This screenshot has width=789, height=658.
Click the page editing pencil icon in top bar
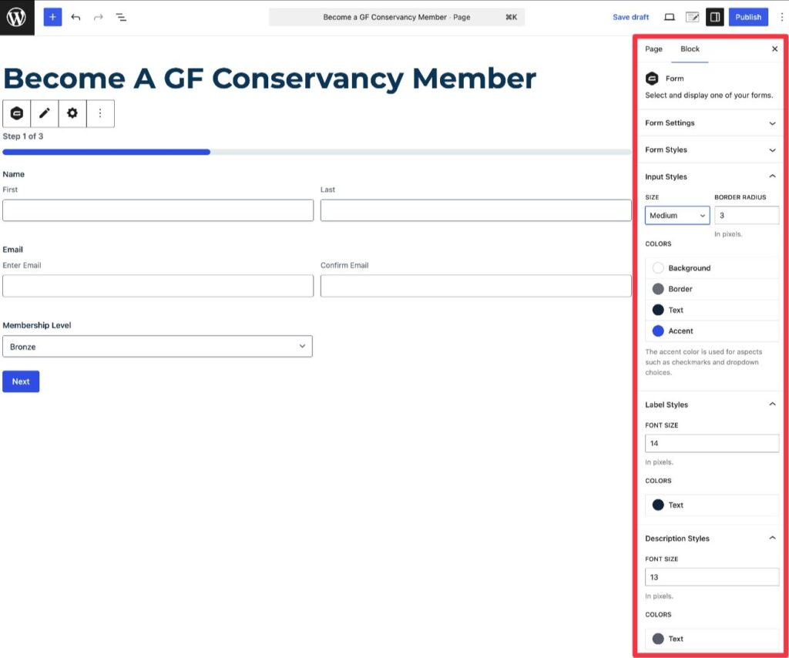(693, 17)
